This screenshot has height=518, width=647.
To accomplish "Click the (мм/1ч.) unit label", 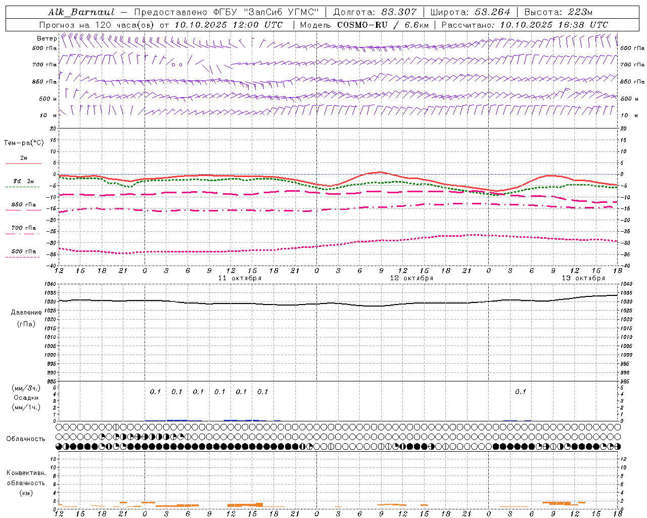I will (26, 407).
